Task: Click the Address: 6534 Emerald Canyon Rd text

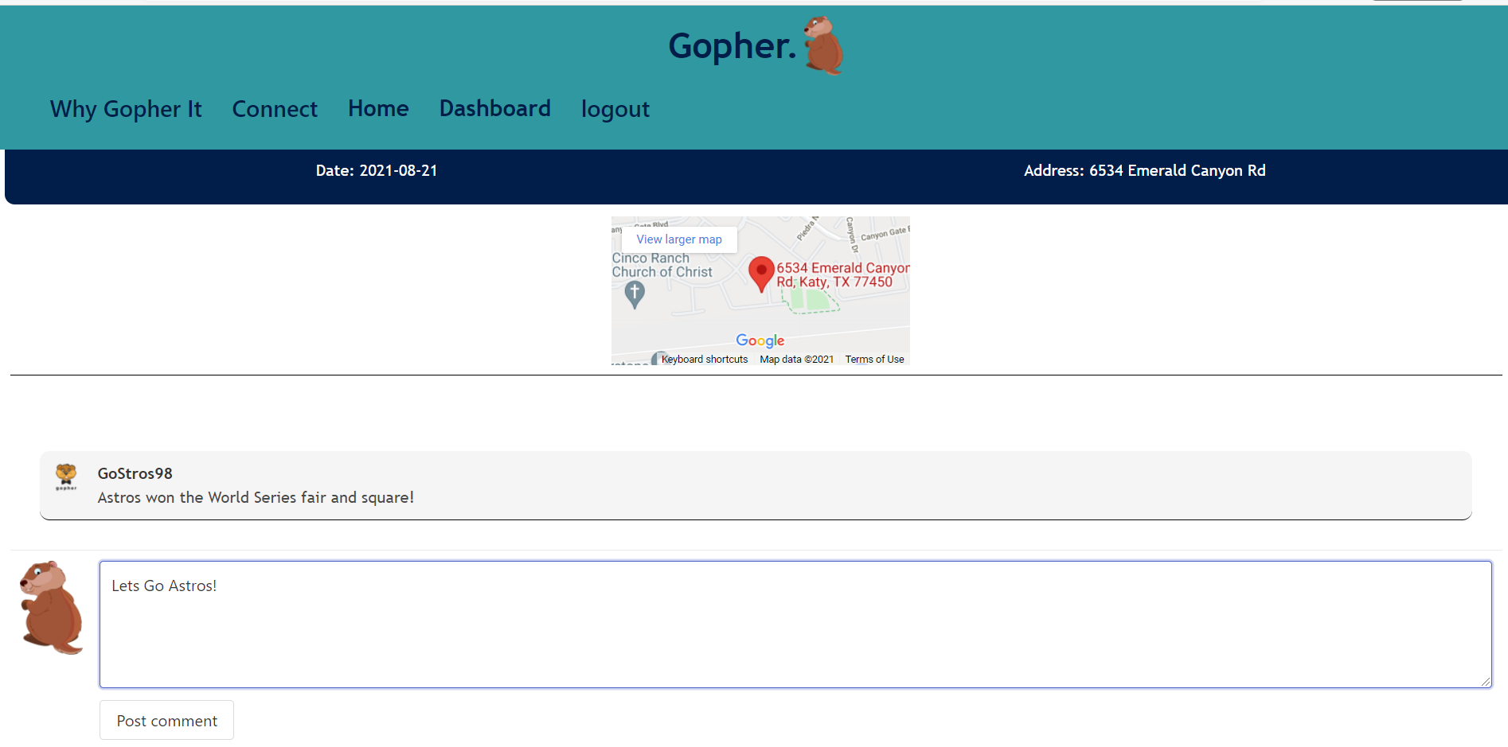Action: click(x=1145, y=170)
